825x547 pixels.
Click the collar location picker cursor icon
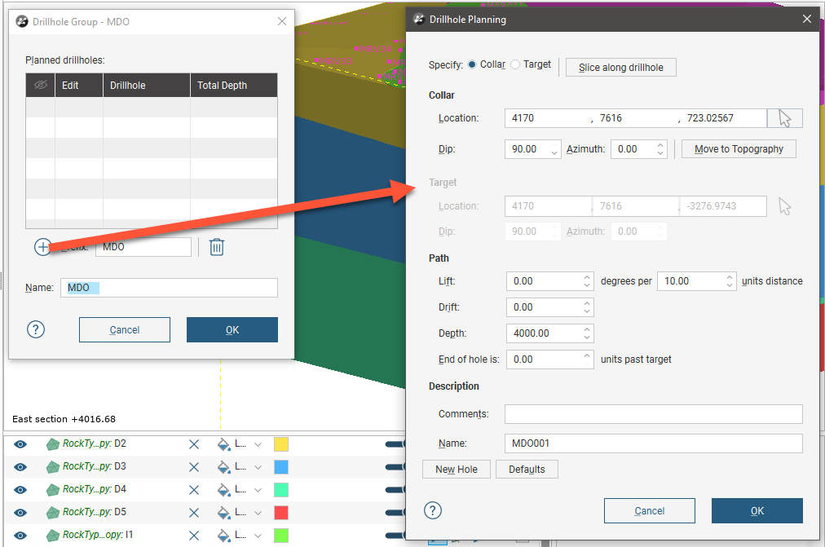[784, 118]
